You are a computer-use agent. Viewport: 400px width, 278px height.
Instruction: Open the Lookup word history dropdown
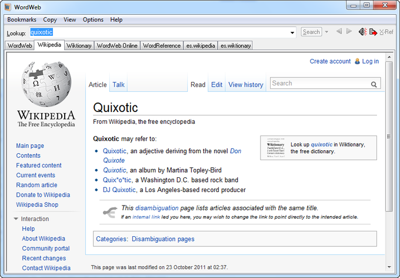292,32
